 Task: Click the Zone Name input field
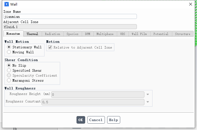coord(70,16)
